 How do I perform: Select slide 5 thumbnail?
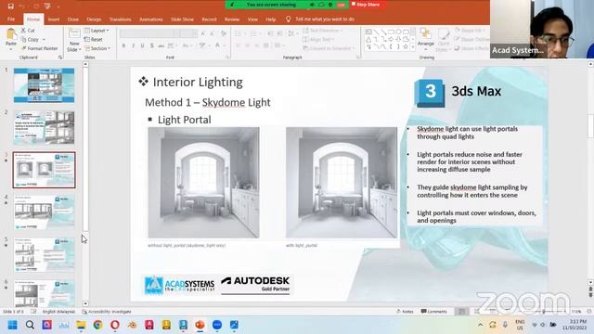45,255
